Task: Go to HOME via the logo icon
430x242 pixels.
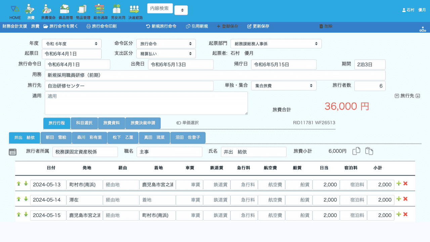Action: [15, 9]
